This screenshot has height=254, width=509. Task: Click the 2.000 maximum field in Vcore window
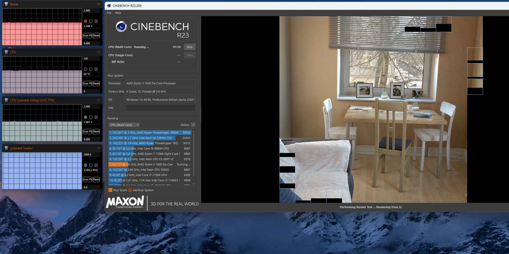coord(91,11)
